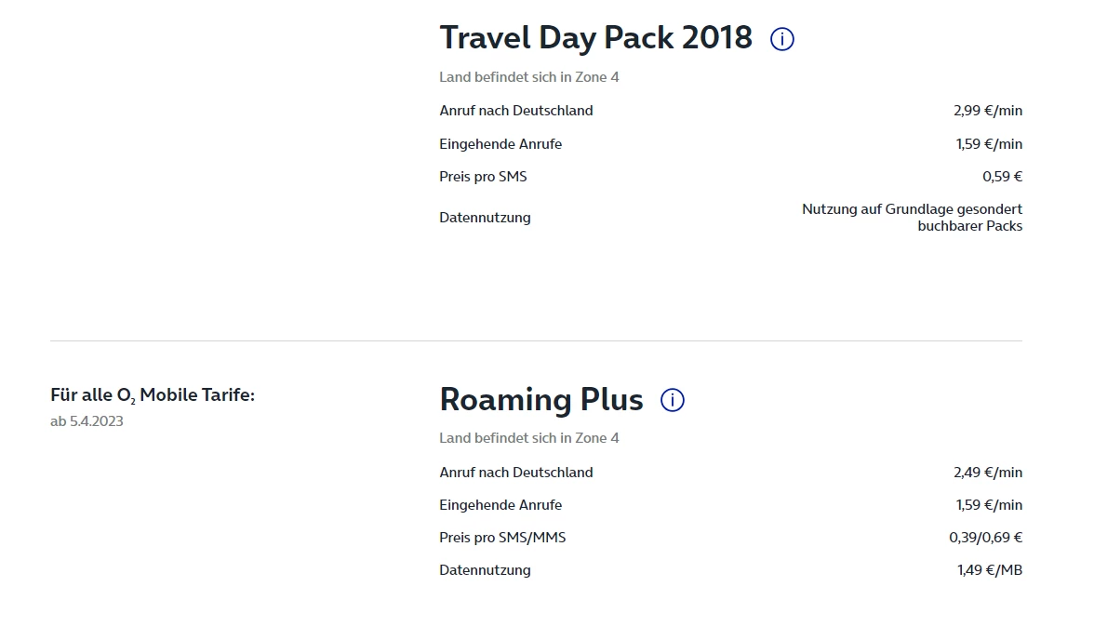Viewport: 1094px width, 640px height.
Task: Click the Travel Day Pack 2018 heading
Action: [x=595, y=37]
